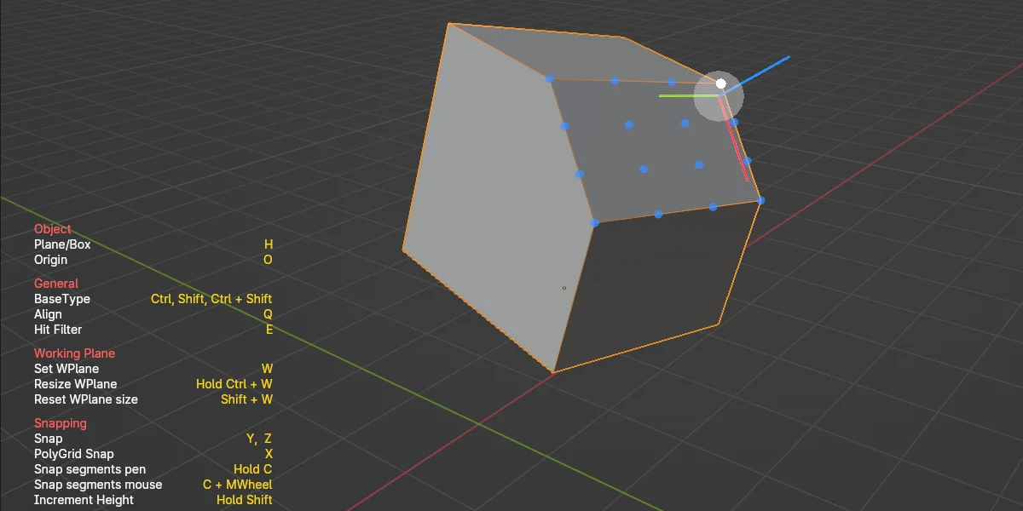Click the Set WPlane entry
The image size is (1023, 511).
click(x=66, y=368)
